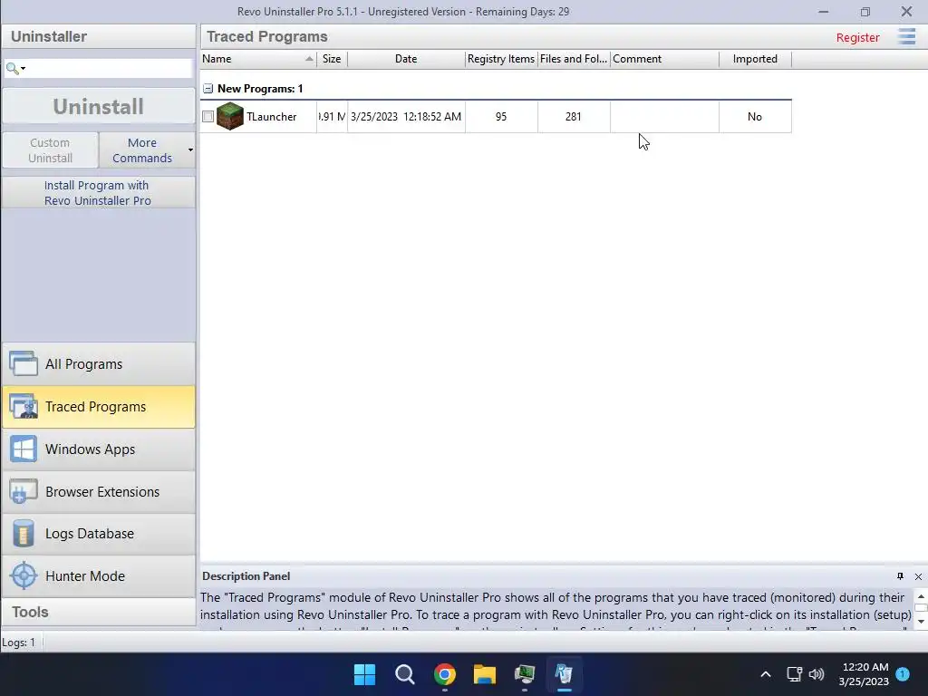Tick the TLauncher checkbox
928x696 pixels.
(x=208, y=117)
